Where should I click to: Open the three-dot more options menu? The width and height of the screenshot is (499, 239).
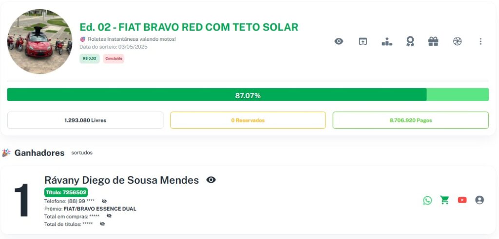point(480,42)
